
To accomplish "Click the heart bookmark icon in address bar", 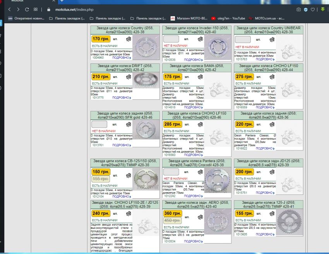I will (x=312, y=9).
